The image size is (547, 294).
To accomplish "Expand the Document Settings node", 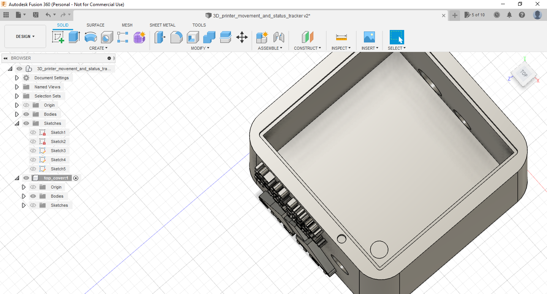I will click(x=17, y=78).
